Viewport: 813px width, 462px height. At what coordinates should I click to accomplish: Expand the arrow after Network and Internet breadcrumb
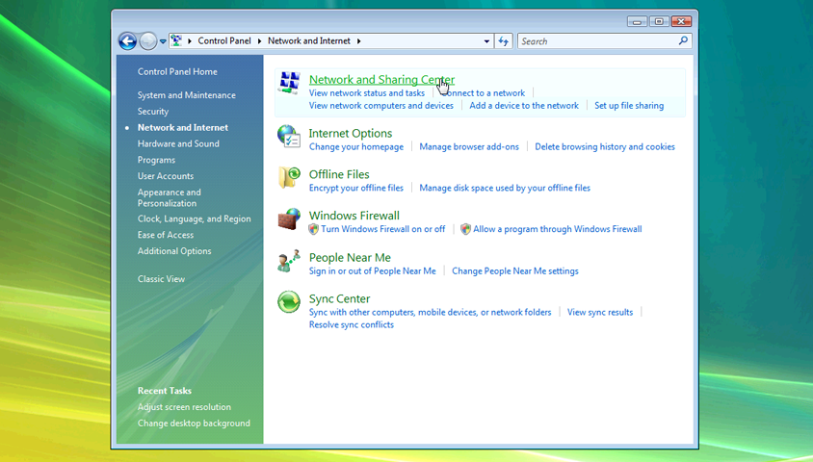[x=359, y=41]
